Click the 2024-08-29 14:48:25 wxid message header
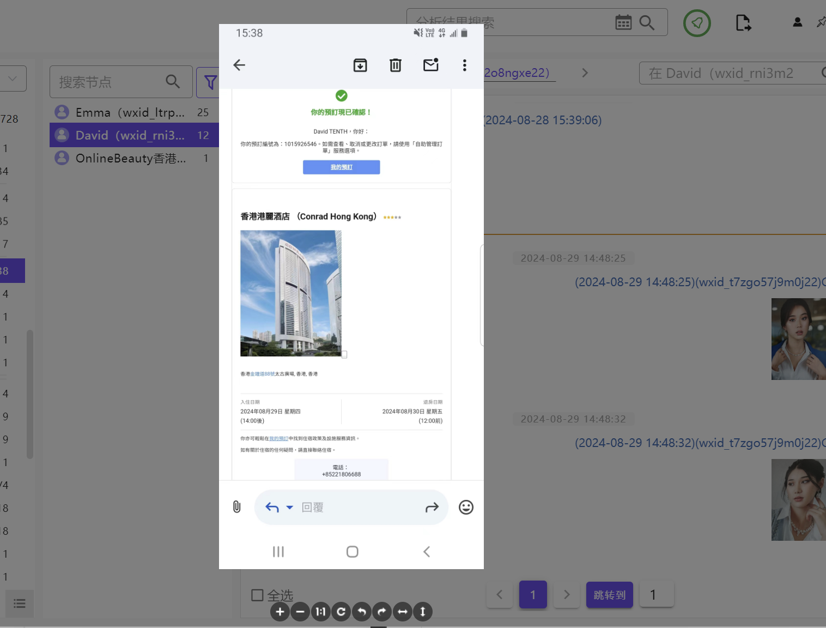The image size is (826, 628). point(700,282)
